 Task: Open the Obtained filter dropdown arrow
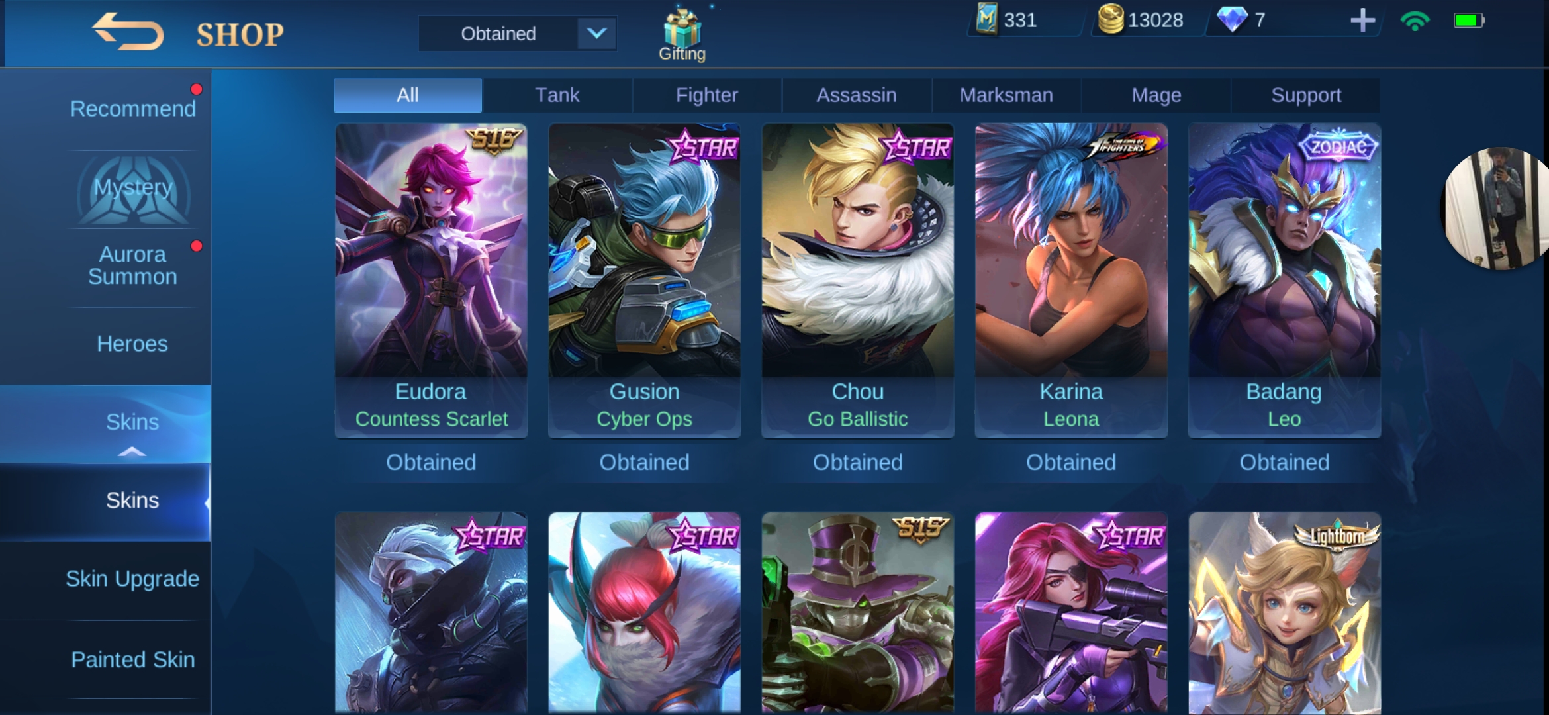pos(597,34)
